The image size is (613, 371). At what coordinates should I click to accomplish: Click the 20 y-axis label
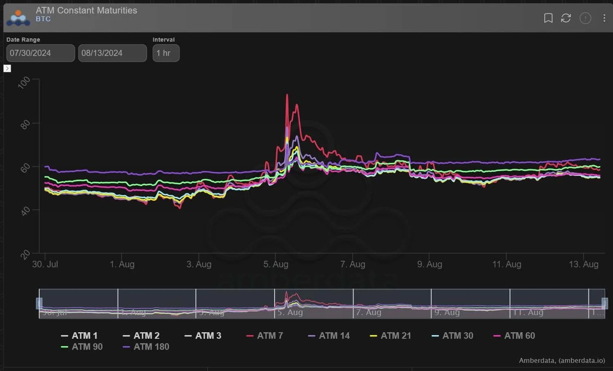25,255
